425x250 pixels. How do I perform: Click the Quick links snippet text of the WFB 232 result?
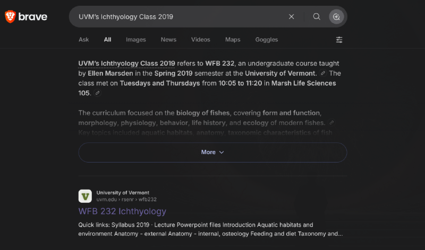click(210, 229)
